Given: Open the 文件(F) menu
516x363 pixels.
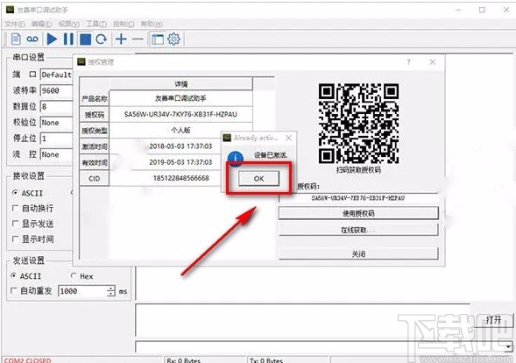Looking at the screenshot, I should (x=15, y=24).
